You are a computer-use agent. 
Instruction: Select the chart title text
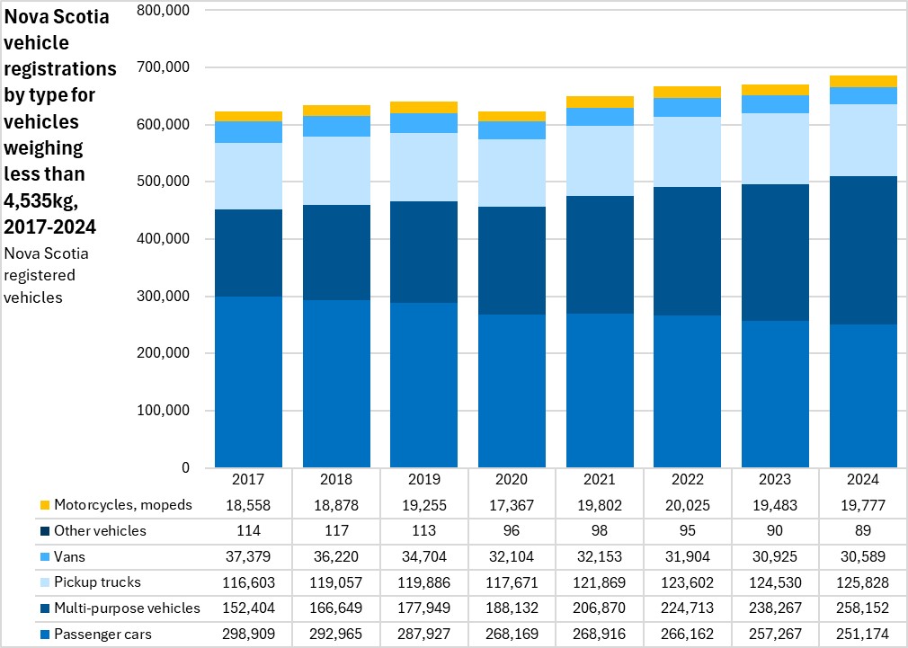click(x=60, y=120)
